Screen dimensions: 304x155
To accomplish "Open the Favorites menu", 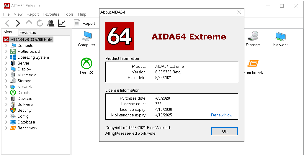I will (51, 14).
